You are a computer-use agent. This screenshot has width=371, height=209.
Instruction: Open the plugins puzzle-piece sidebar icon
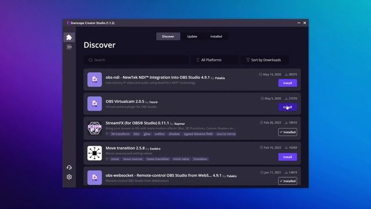coord(69,37)
